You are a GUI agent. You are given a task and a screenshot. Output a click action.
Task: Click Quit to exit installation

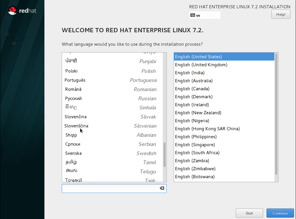(249, 213)
